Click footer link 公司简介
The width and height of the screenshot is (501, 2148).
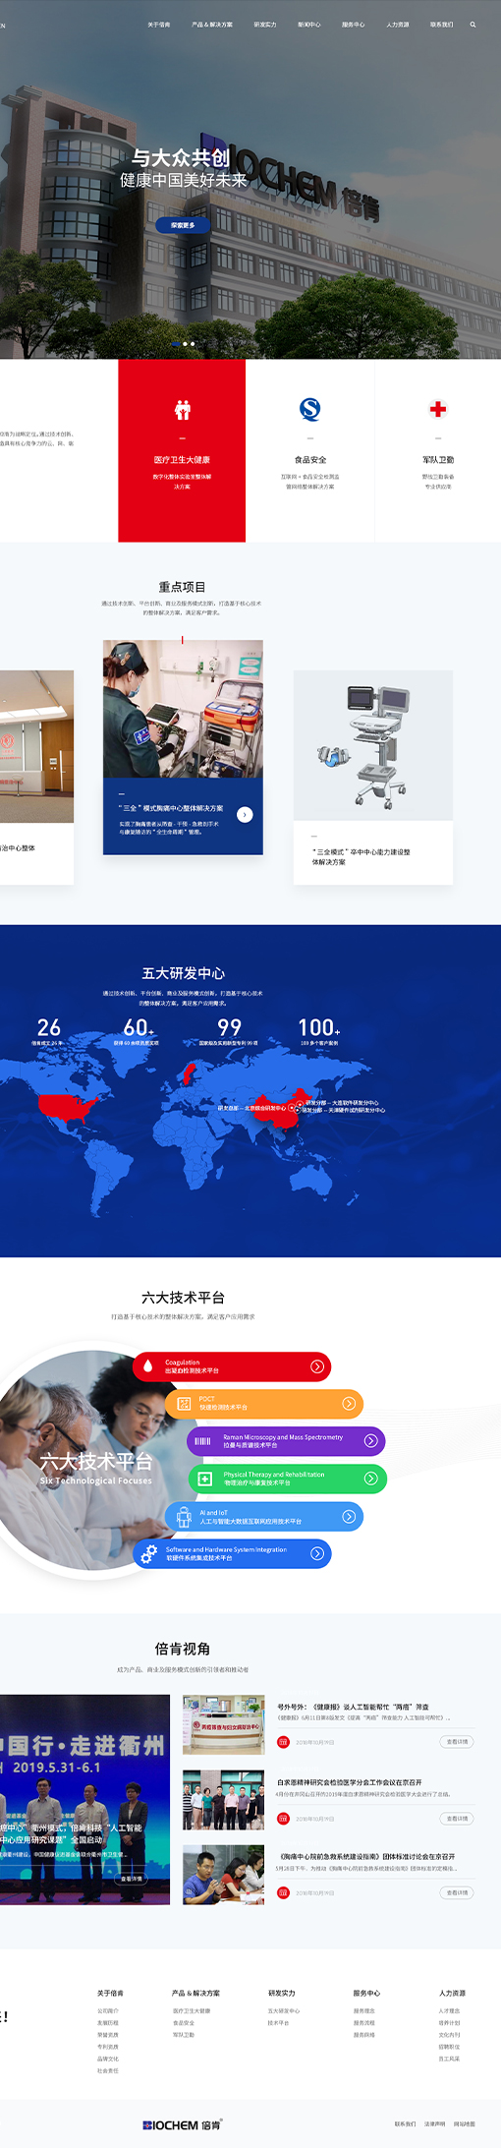coord(108,2011)
